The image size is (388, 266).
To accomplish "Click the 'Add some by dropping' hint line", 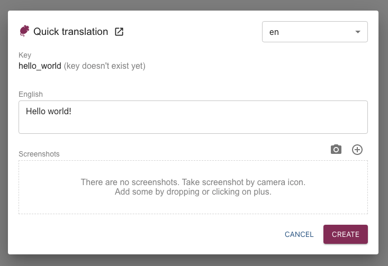I will point(193,192).
